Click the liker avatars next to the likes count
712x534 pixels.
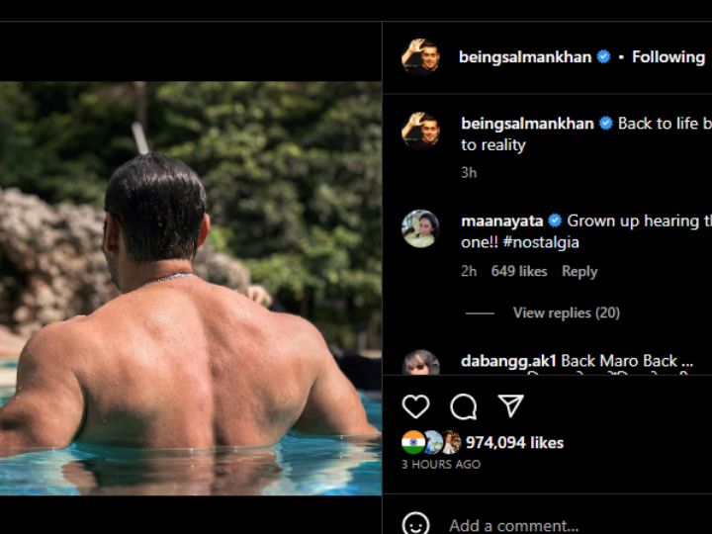pos(431,442)
